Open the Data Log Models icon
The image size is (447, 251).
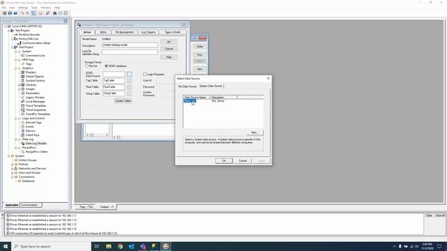coord(23,144)
